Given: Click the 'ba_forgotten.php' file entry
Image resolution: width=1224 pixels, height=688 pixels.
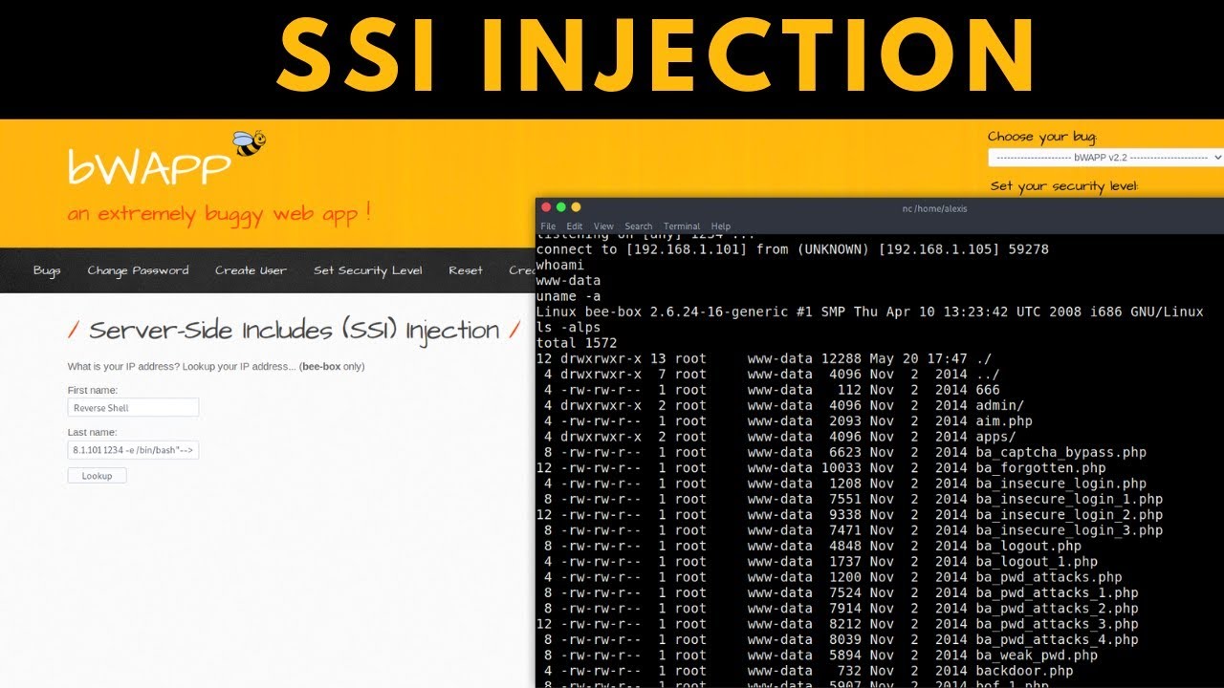Looking at the screenshot, I should click(x=1041, y=468).
